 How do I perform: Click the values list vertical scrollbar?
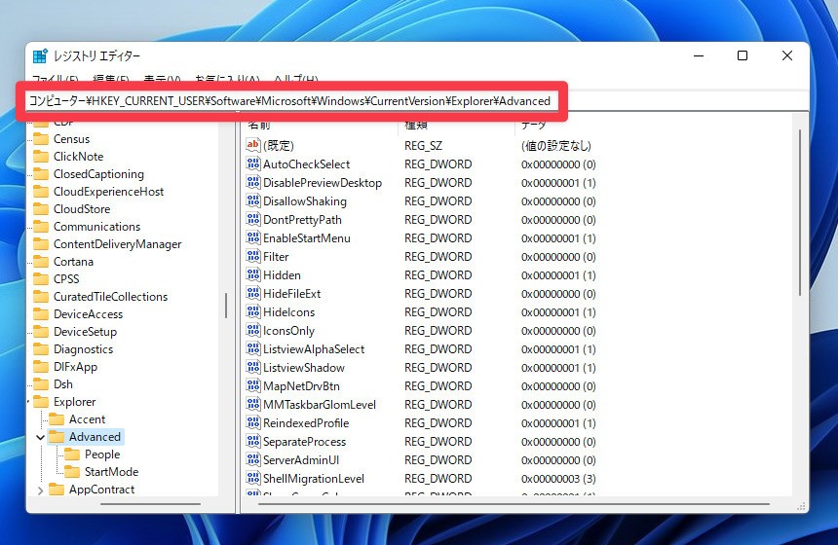coord(800,212)
